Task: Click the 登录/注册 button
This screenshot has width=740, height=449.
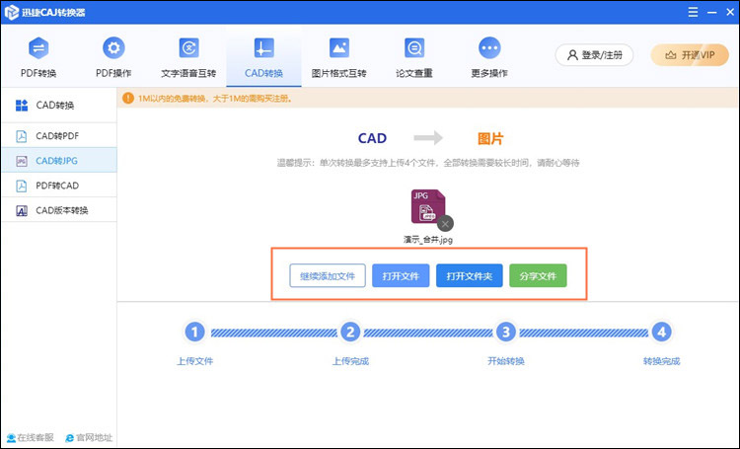Action: point(594,55)
